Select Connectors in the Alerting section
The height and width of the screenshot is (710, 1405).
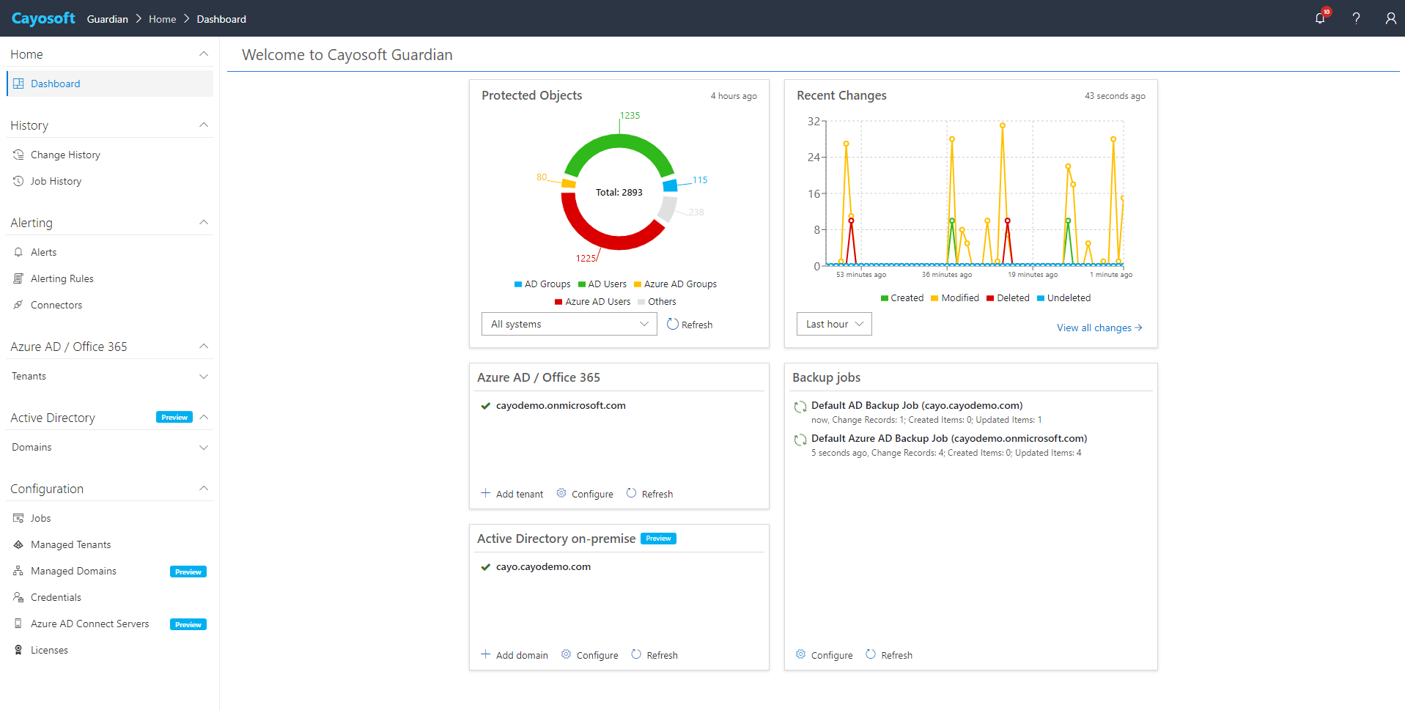56,305
